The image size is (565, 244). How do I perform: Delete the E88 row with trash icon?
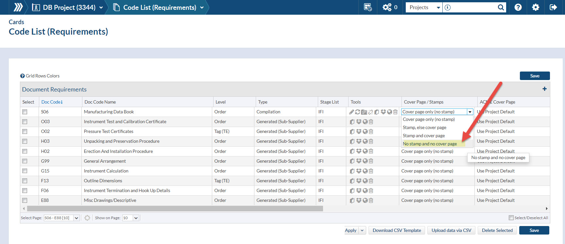click(371, 201)
